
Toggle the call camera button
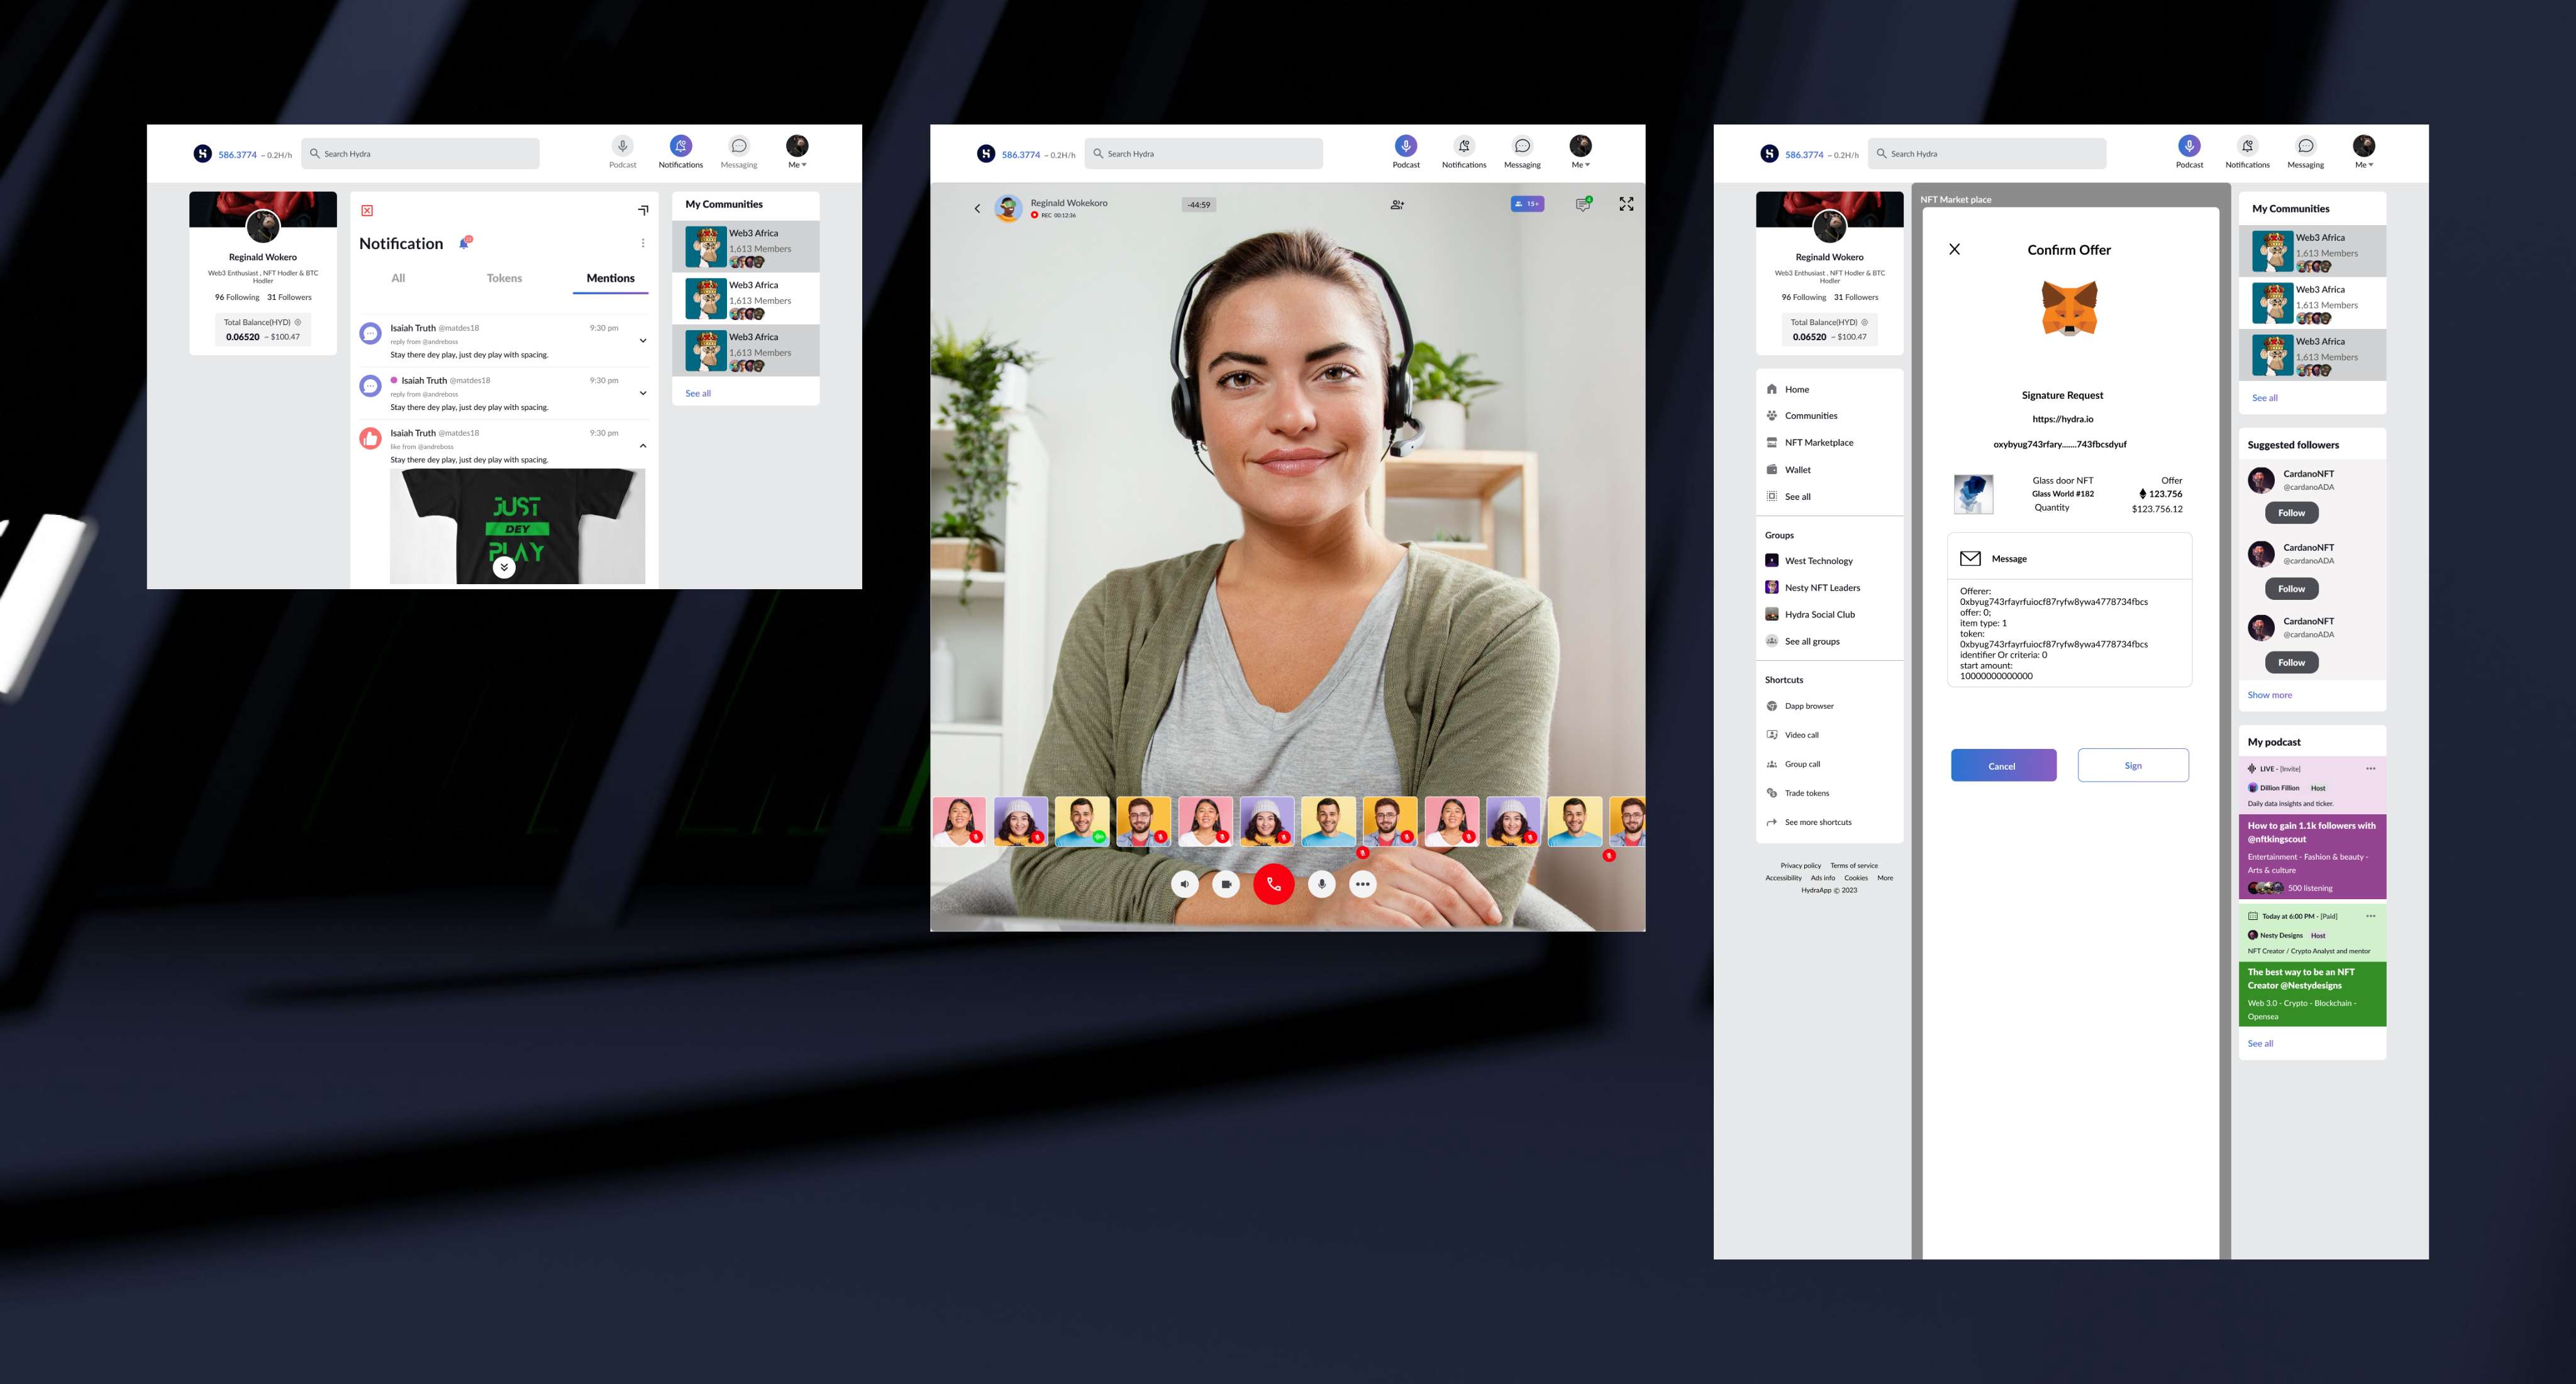click(x=1226, y=884)
